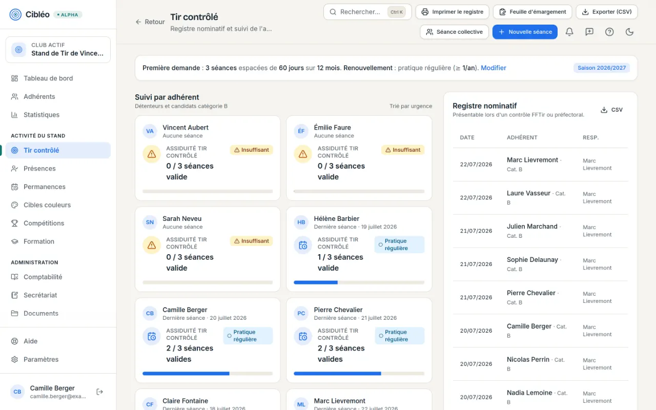Open Documents page
Screen dimensions: 656x410
pyautogui.click(x=58, y=313)
